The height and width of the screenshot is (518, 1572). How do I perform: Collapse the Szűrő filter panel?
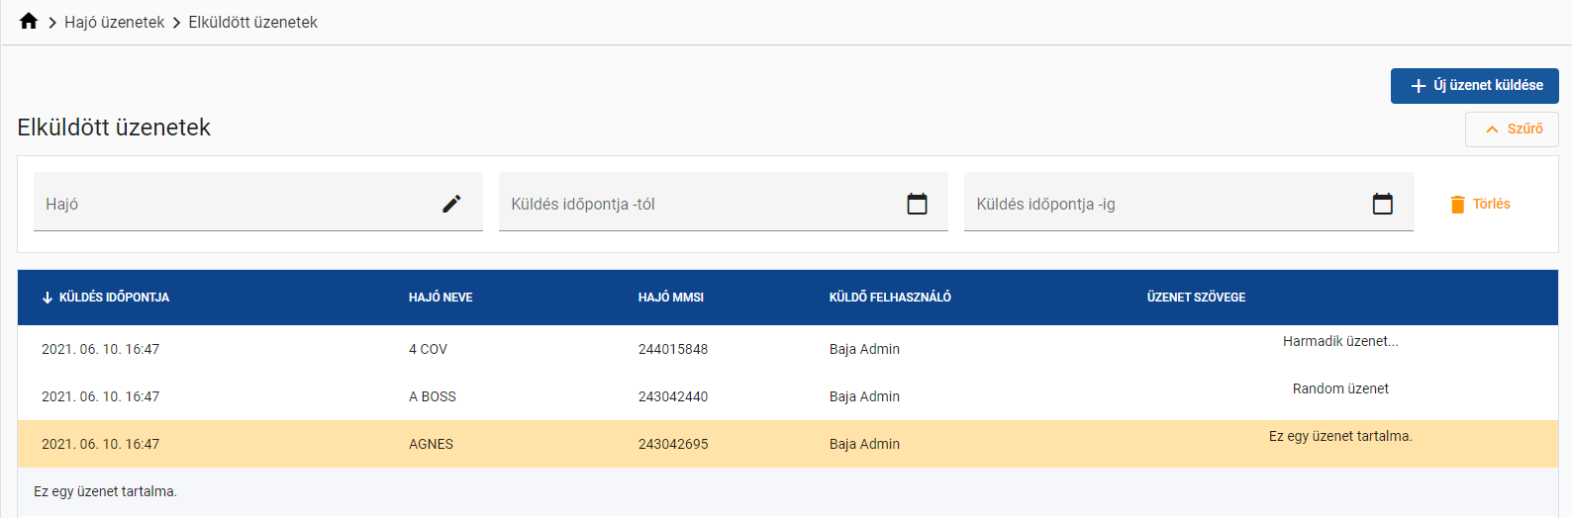pos(1512,129)
